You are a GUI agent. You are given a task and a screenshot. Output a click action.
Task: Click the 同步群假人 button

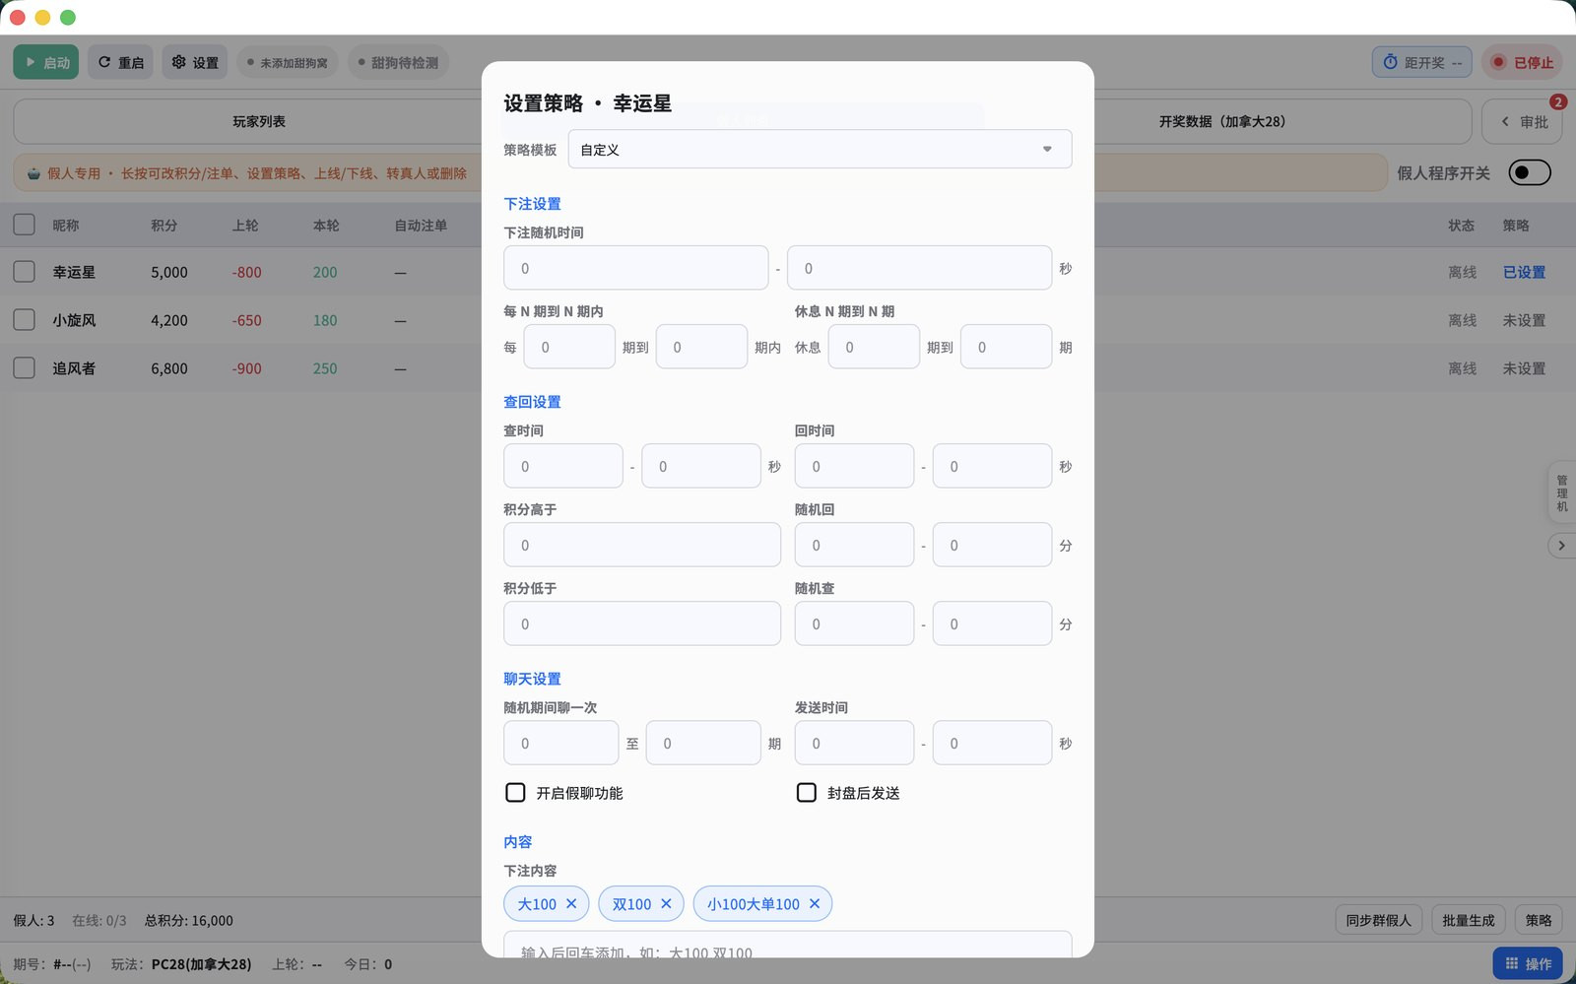pos(1378,920)
